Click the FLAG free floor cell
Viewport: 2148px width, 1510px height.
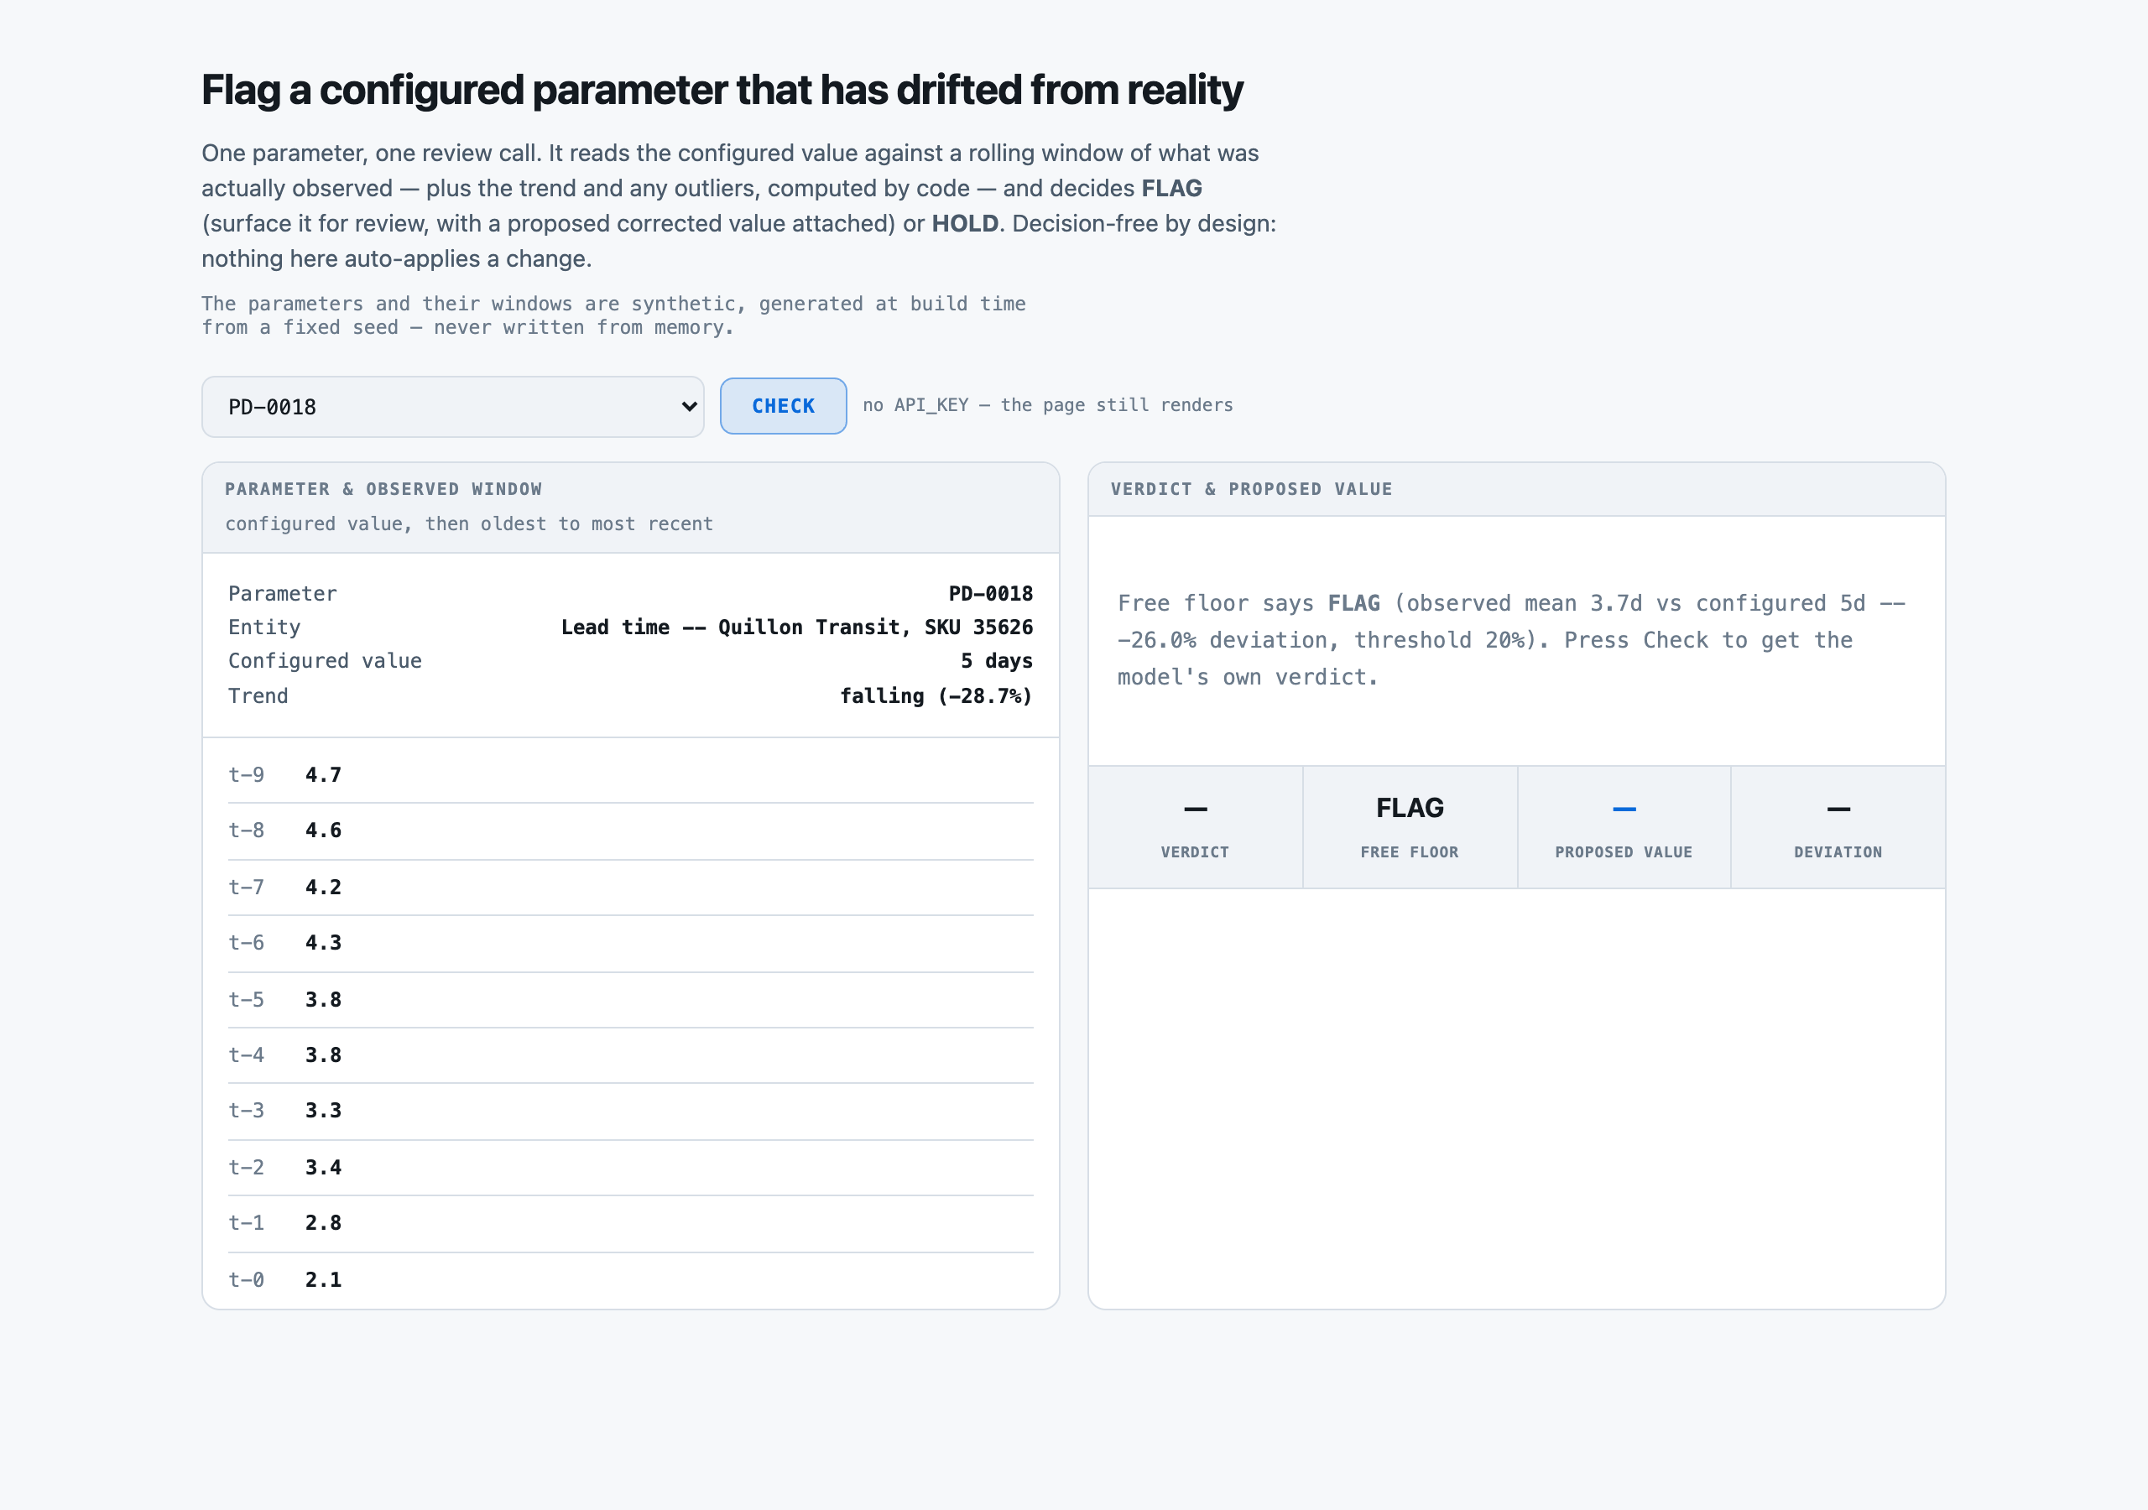pos(1410,827)
